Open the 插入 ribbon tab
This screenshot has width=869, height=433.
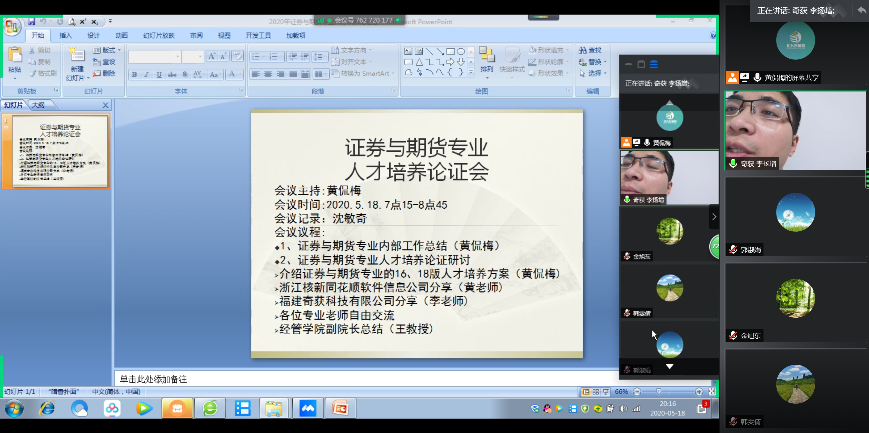65,35
